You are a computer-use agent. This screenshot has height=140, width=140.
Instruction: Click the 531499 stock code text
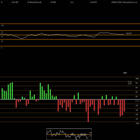(94, 2)
